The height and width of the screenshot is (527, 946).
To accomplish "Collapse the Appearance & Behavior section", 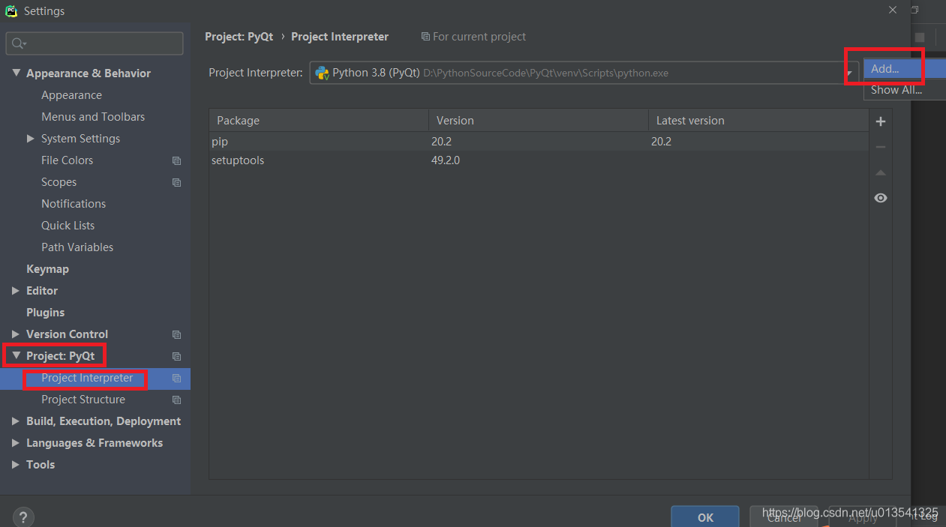I will [x=16, y=72].
